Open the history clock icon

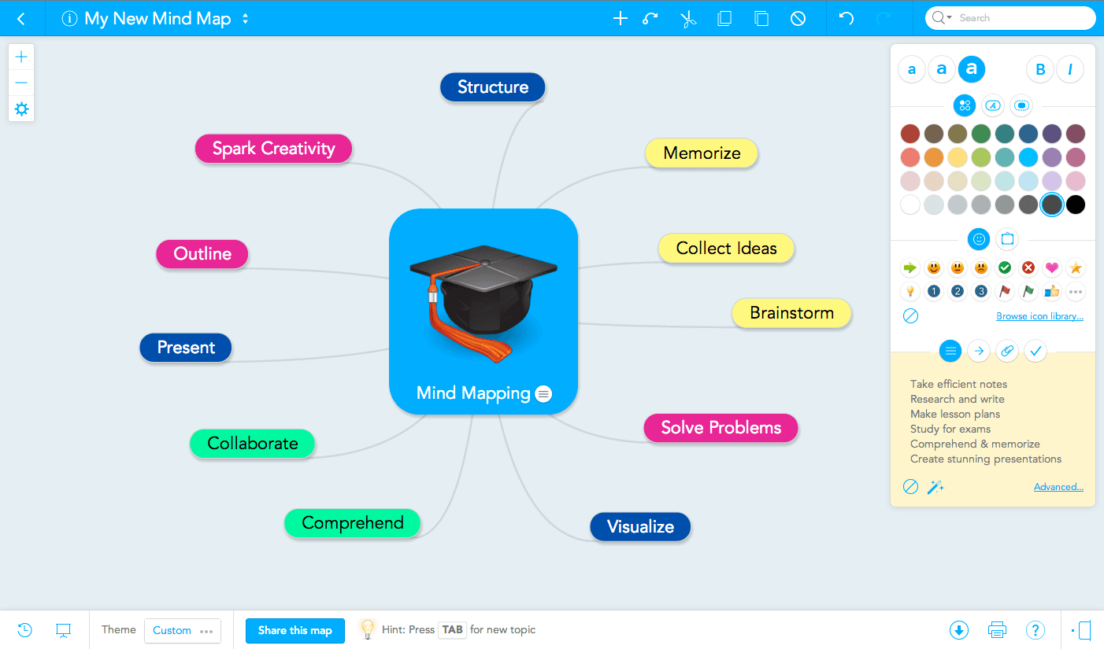pos(25,630)
